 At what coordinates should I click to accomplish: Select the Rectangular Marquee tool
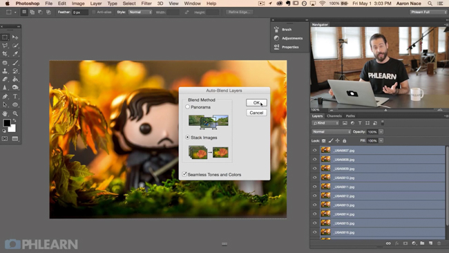[x=5, y=37]
